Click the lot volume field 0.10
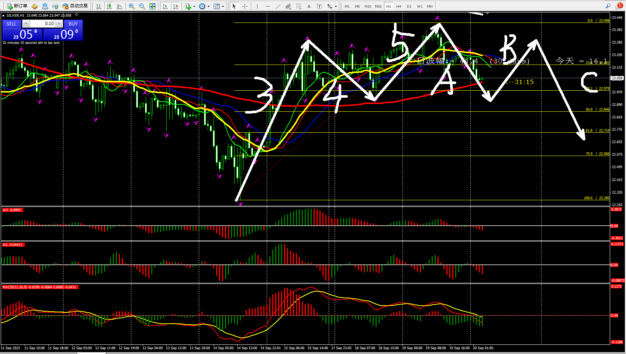 click(x=42, y=24)
